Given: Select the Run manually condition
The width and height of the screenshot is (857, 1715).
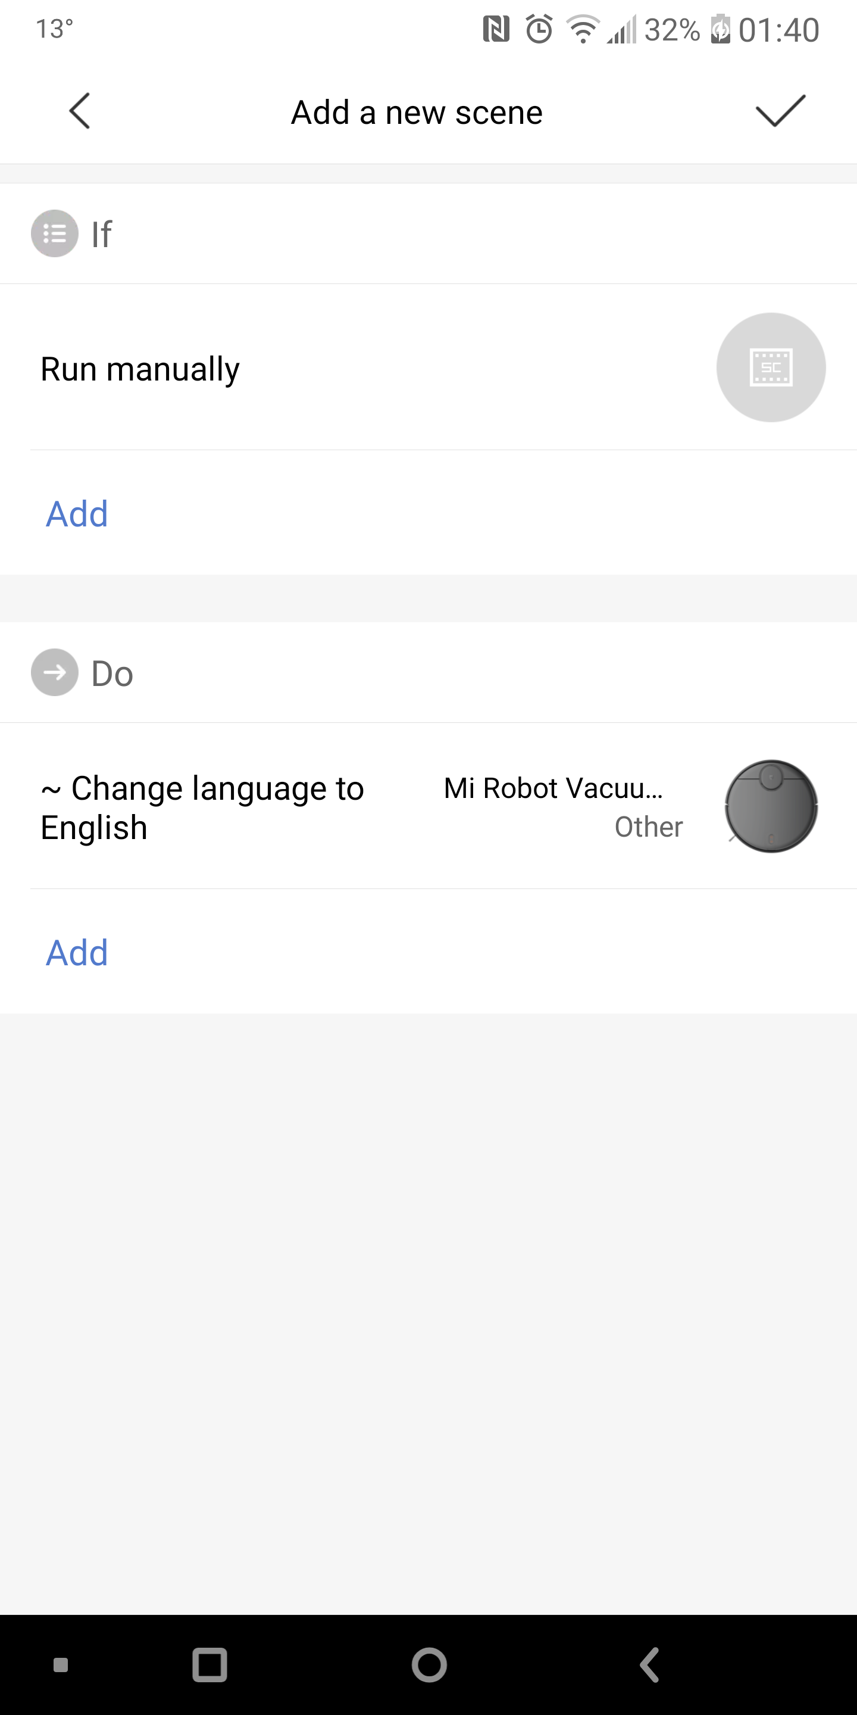Looking at the screenshot, I should tap(140, 369).
